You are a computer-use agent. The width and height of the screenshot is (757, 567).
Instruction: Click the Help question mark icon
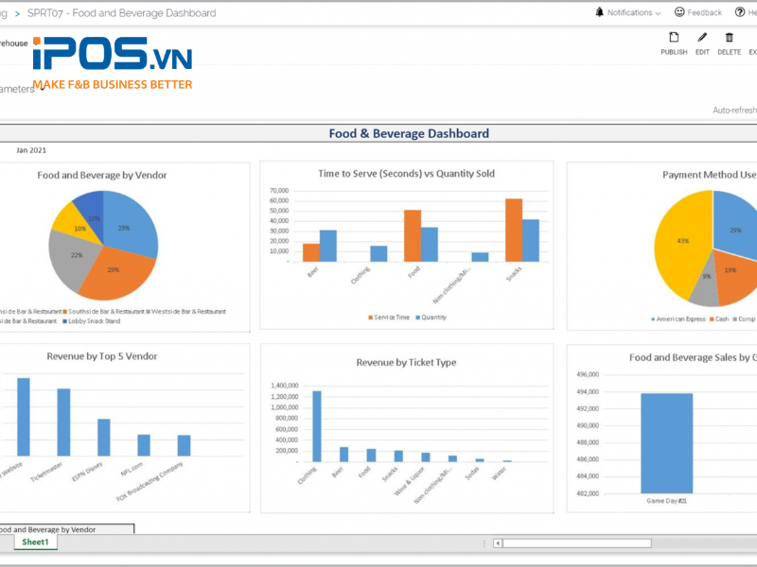point(740,12)
